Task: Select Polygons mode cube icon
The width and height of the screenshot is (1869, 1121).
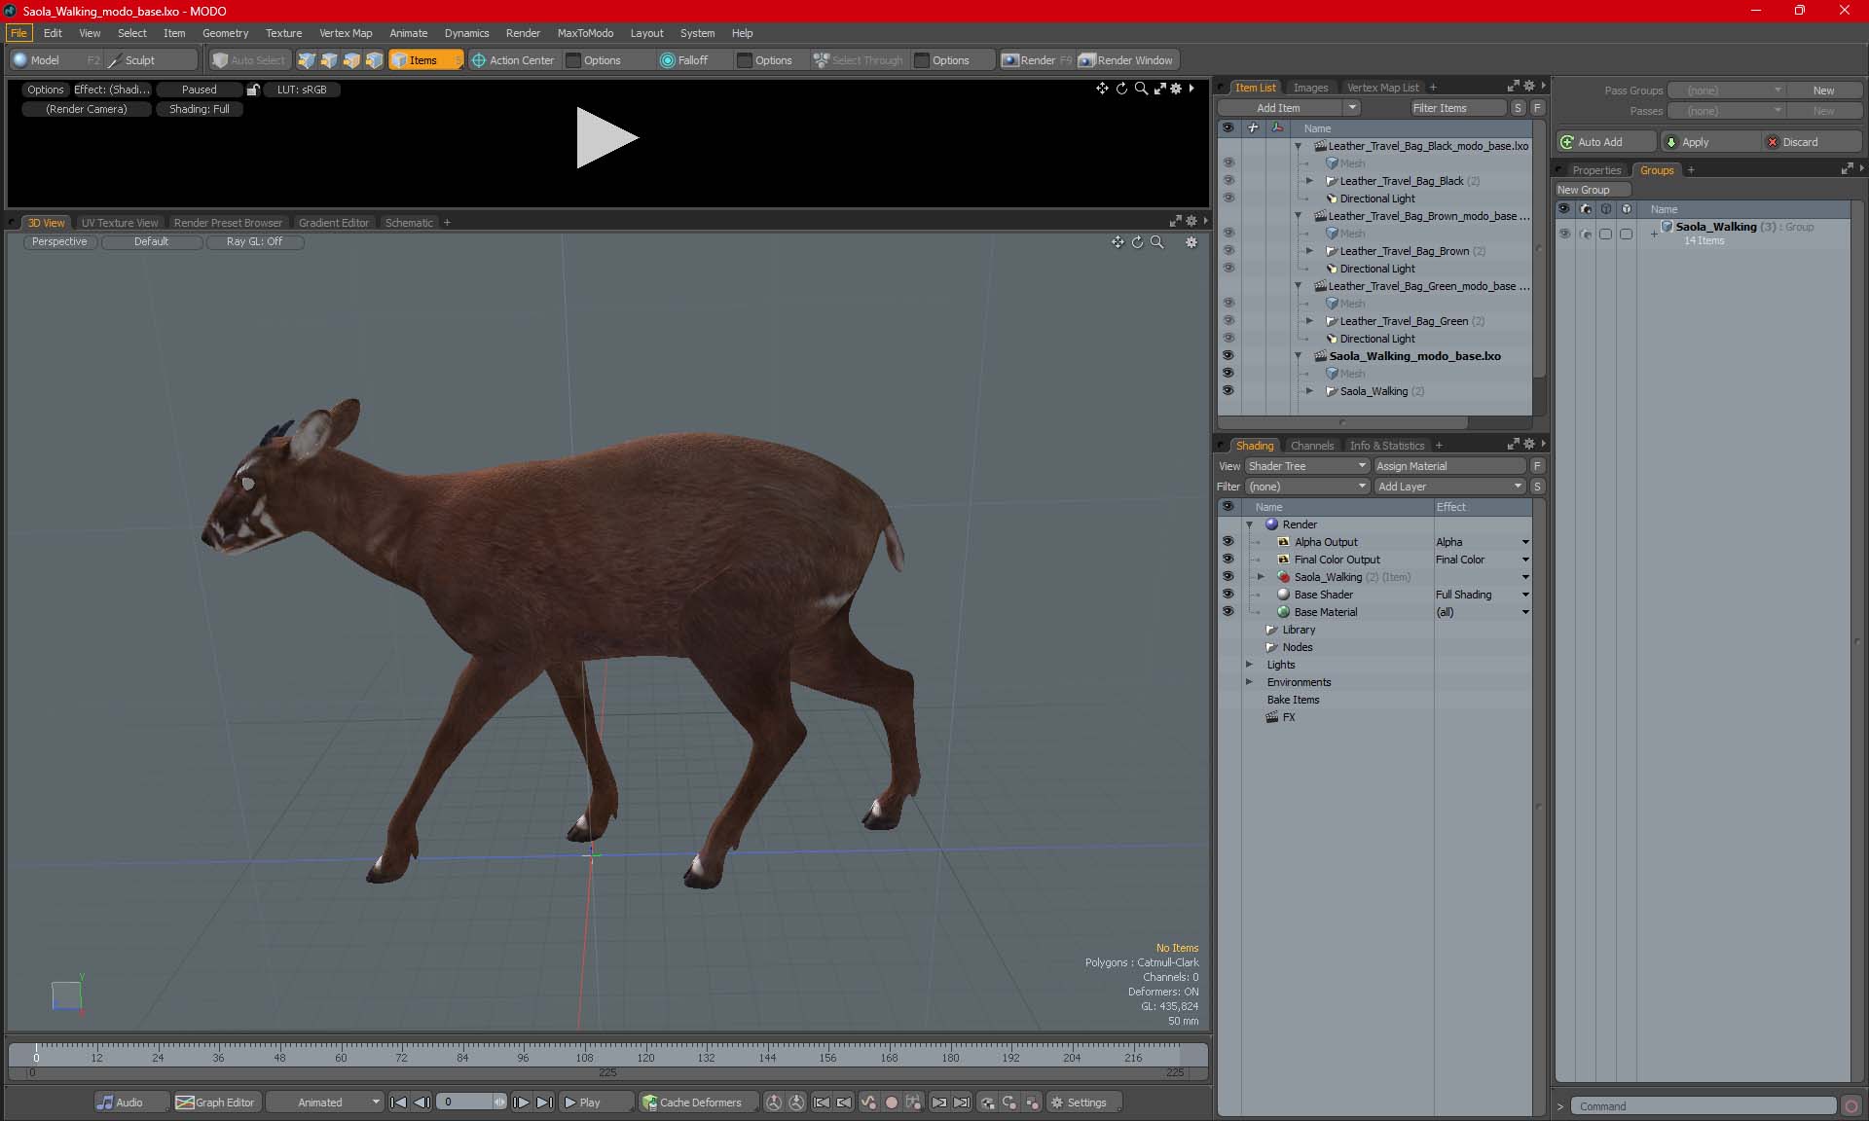Action: [351, 60]
